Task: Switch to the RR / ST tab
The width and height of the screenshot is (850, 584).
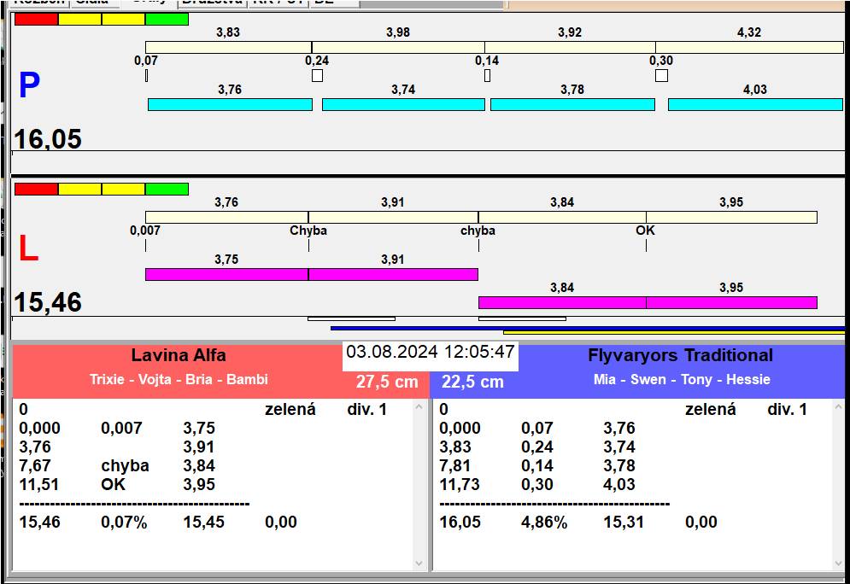Action: click(278, 3)
